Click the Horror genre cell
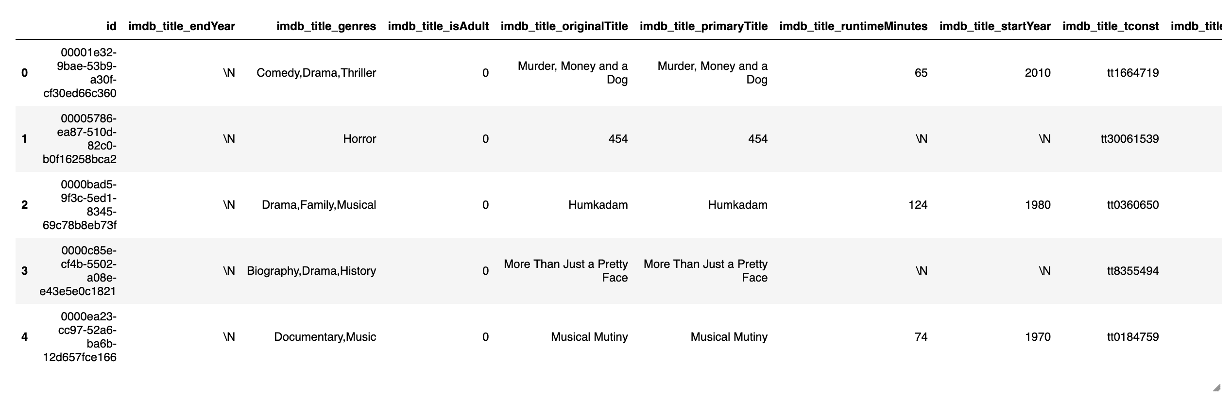 [359, 139]
